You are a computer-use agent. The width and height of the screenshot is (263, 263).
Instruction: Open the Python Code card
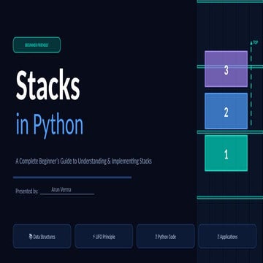pos(166,236)
